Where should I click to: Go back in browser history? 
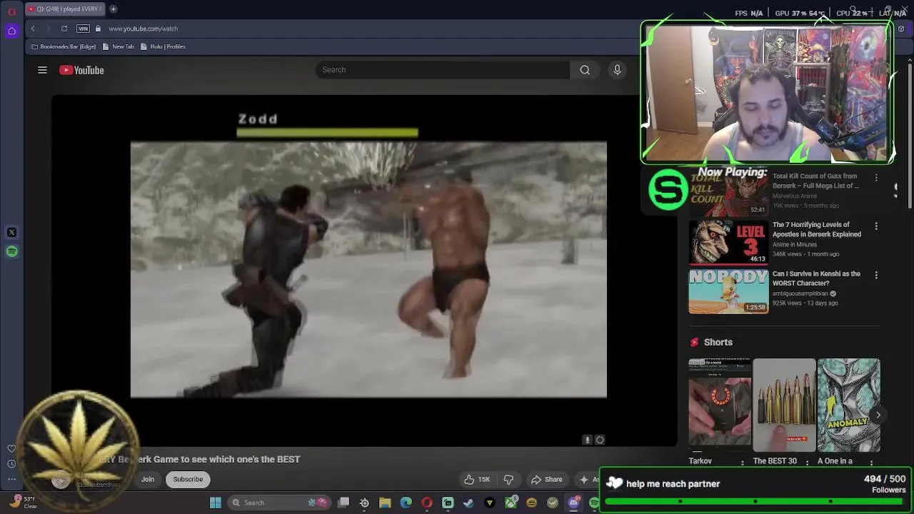tap(33, 29)
